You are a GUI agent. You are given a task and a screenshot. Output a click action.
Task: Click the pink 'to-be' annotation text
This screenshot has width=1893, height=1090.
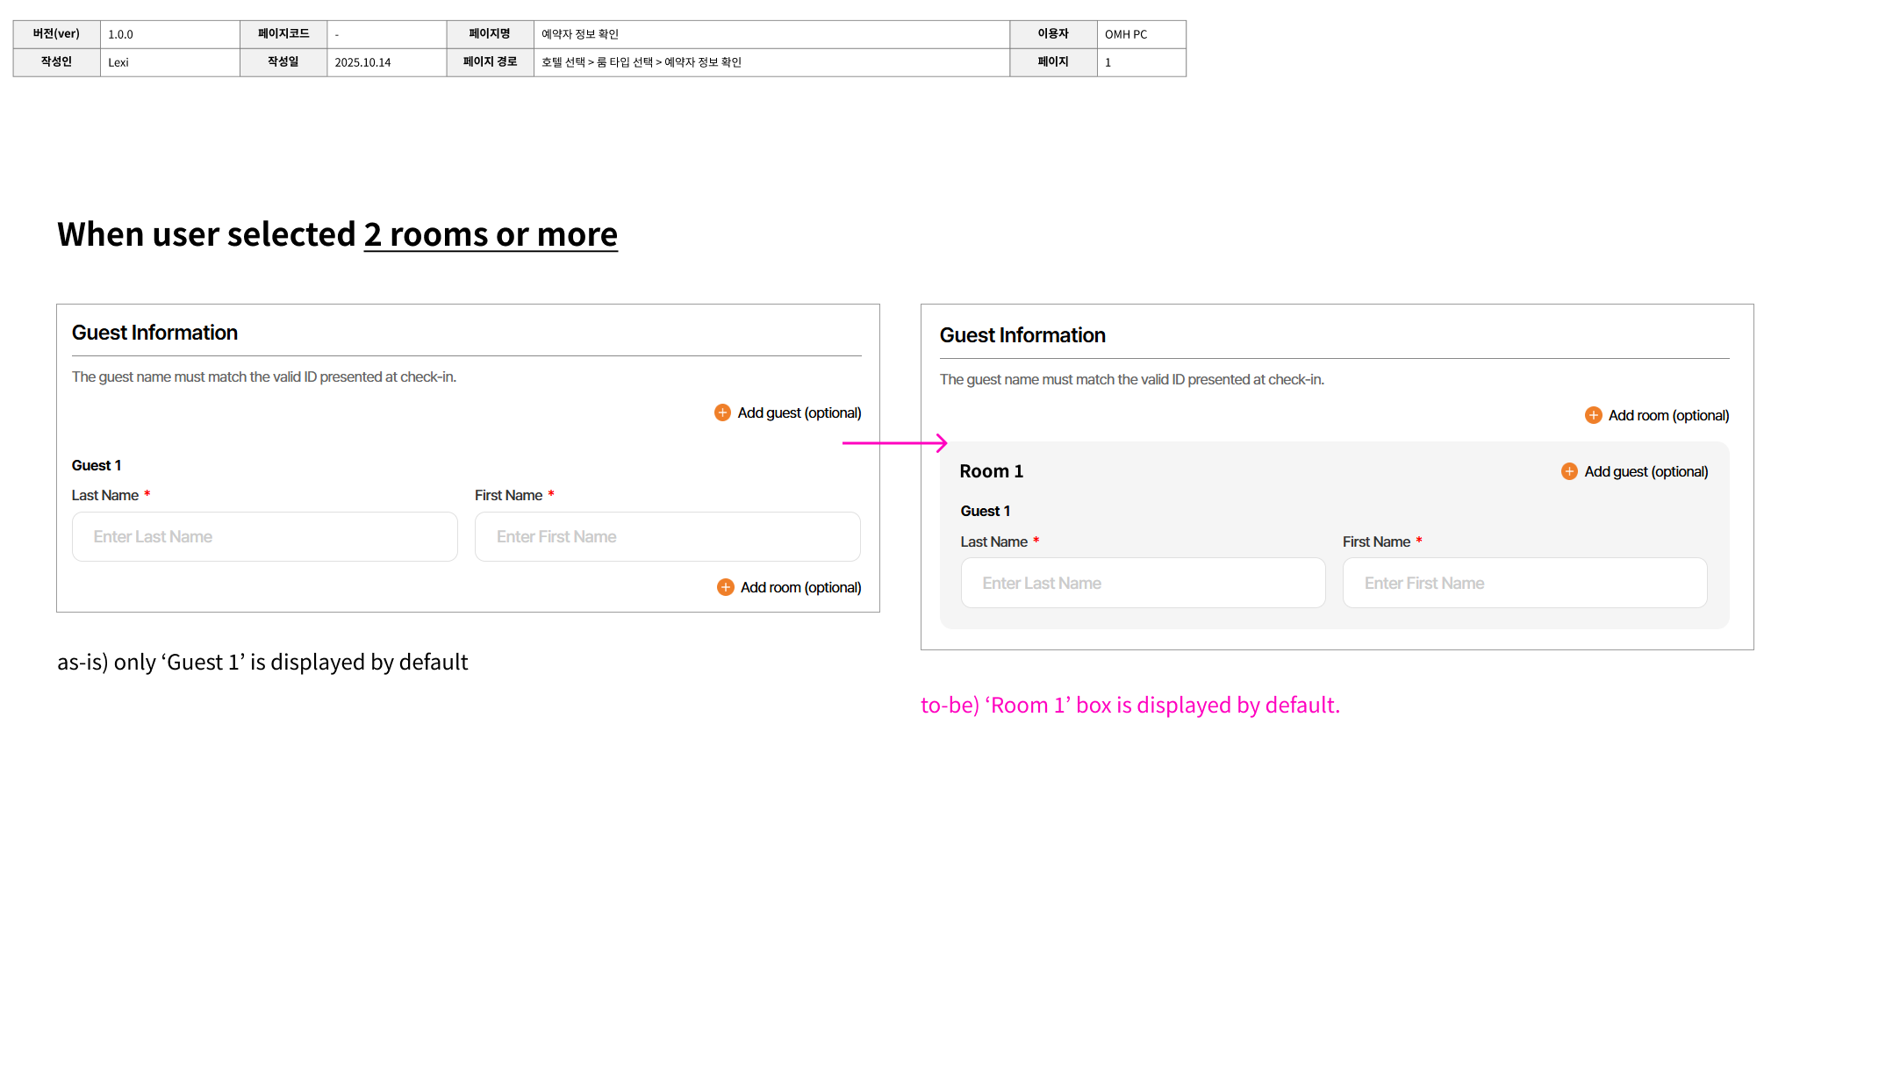point(1129,705)
